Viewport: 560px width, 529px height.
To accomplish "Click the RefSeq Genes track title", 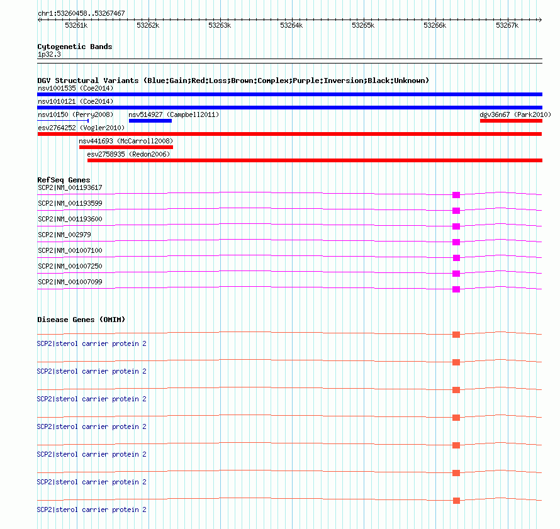I will [64, 180].
